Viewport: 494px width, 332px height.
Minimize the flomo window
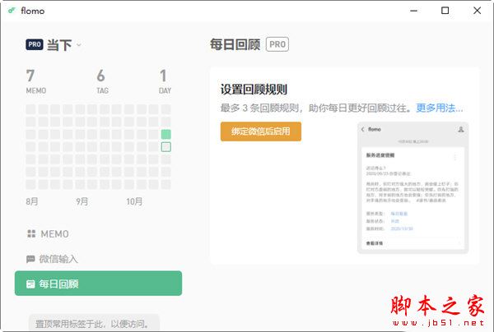413,11
